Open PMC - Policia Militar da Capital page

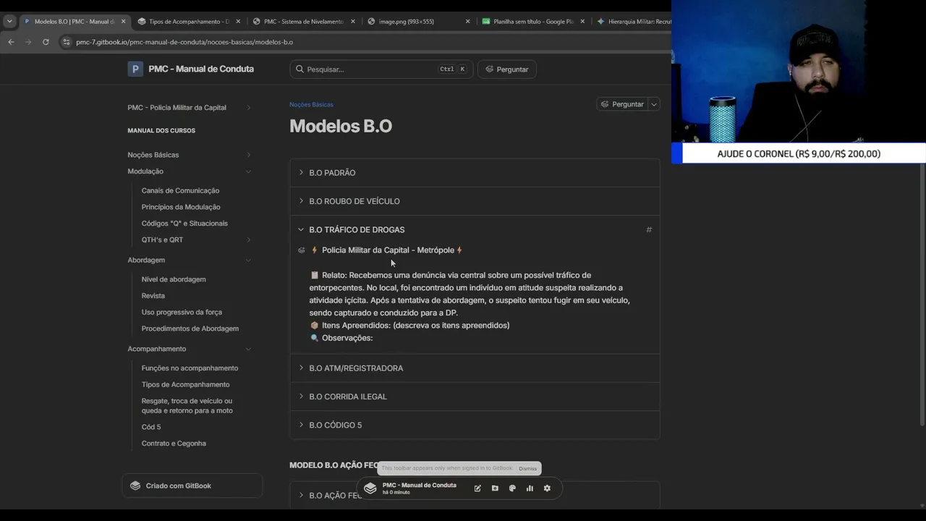(x=177, y=108)
